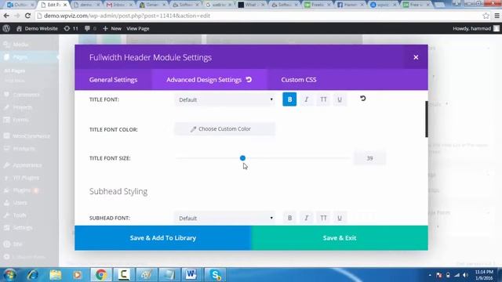Toggle uppercase TT for the title font
Image resolution: width=502 pixels, height=282 pixels.
323,99
